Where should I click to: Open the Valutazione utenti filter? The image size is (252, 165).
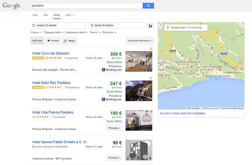76,32
